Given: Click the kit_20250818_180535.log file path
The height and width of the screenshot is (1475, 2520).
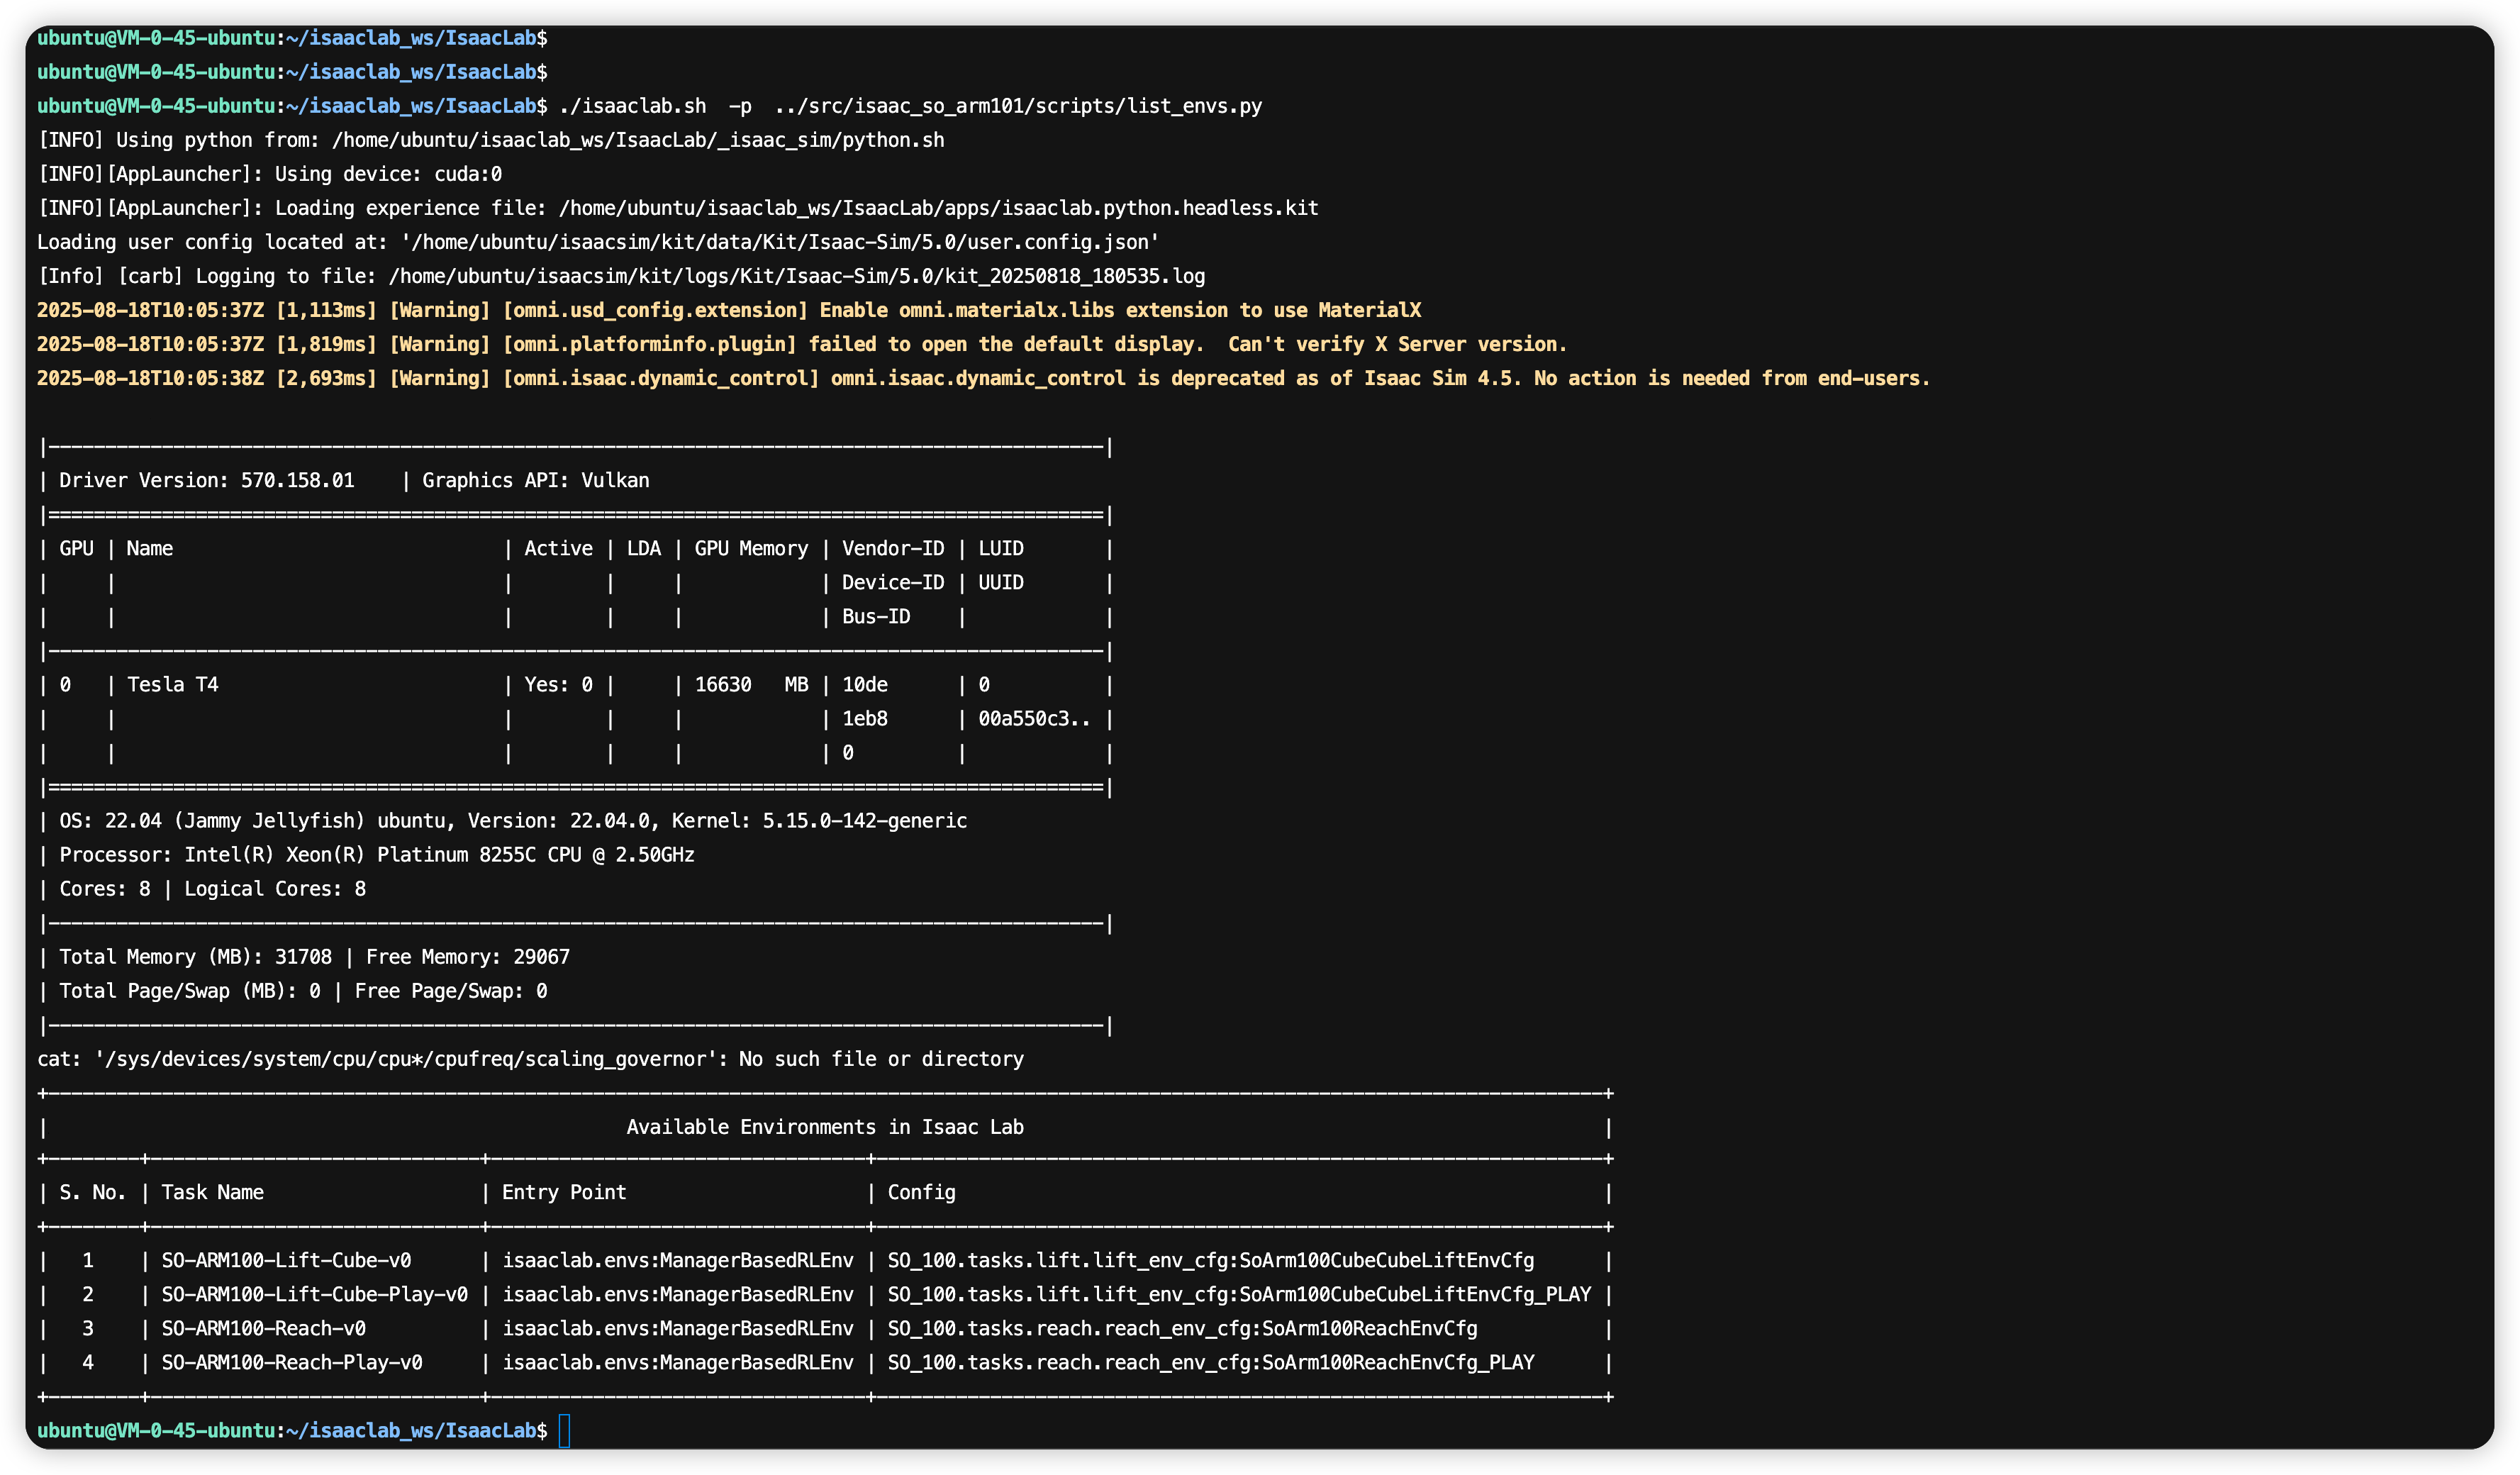Looking at the screenshot, I should click(796, 276).
